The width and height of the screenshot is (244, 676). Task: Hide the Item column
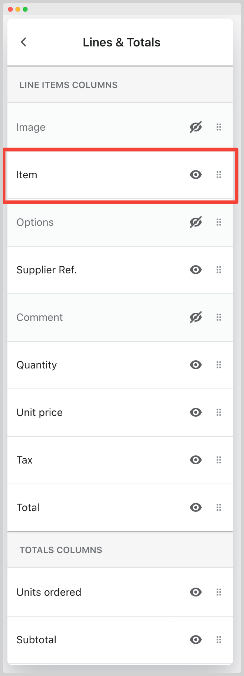point(195,175)
